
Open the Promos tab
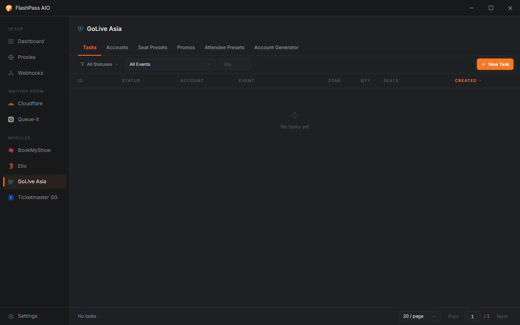tap(186, 48)
